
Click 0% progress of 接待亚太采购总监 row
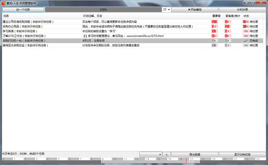coord(246,45)
